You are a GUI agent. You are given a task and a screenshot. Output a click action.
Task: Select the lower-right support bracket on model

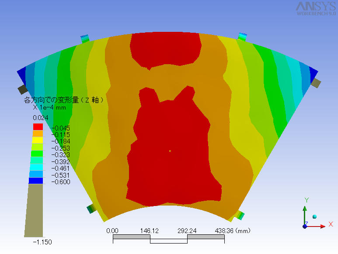[240, 215]
